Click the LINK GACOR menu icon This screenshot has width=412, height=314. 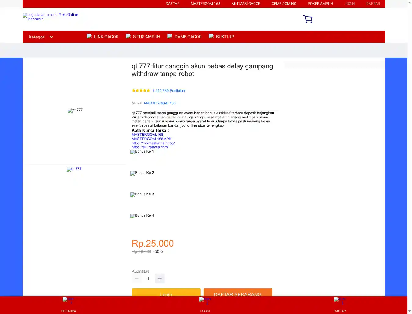[x=89, y=36]
